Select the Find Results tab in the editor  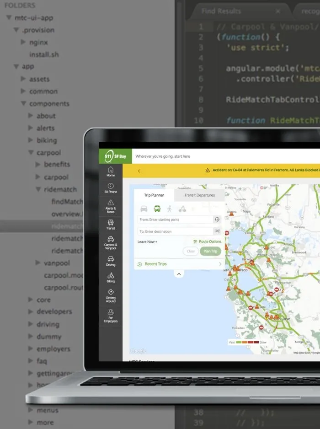[221, 11]
